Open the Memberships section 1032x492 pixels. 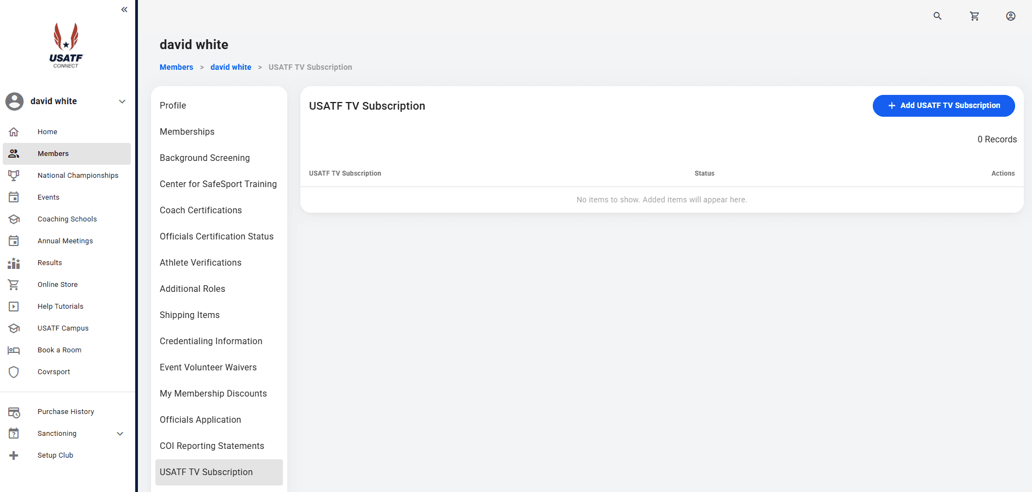187,132
